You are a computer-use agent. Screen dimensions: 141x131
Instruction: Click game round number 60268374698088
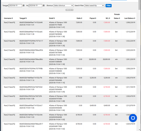coord(56,34)
